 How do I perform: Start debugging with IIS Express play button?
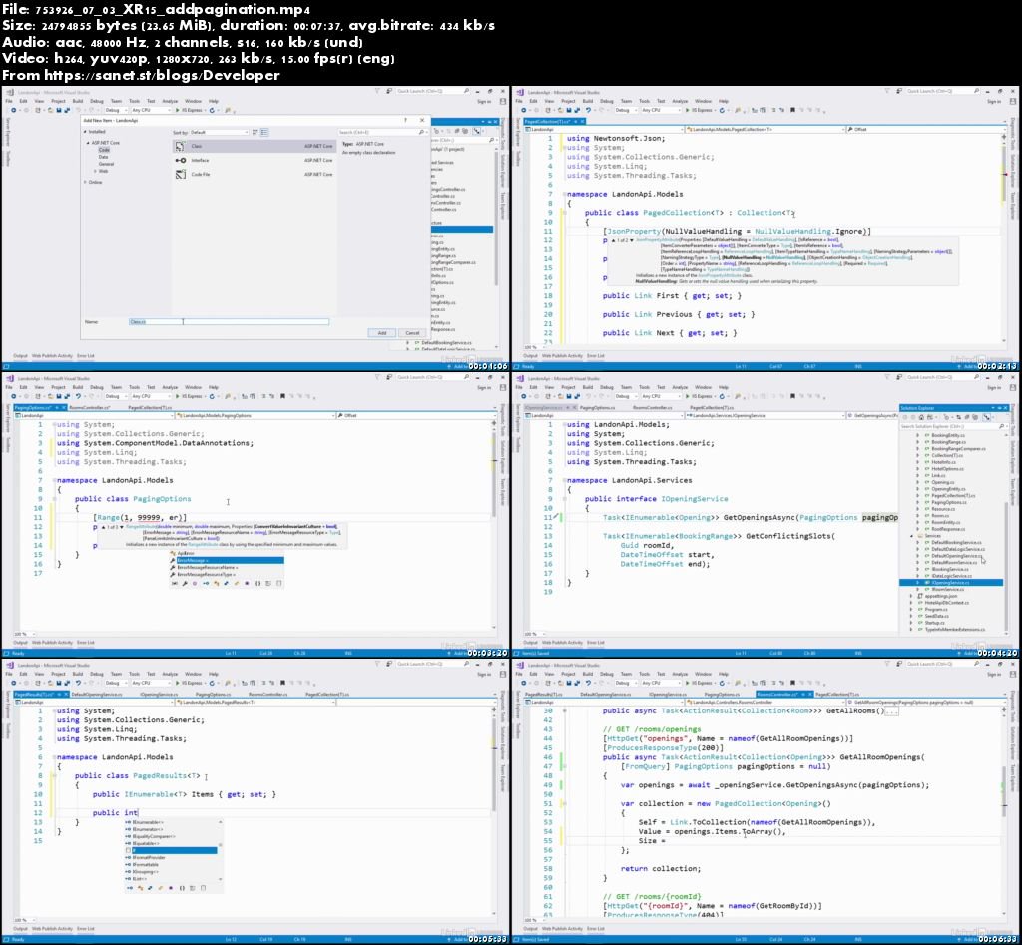pos(176,110)
